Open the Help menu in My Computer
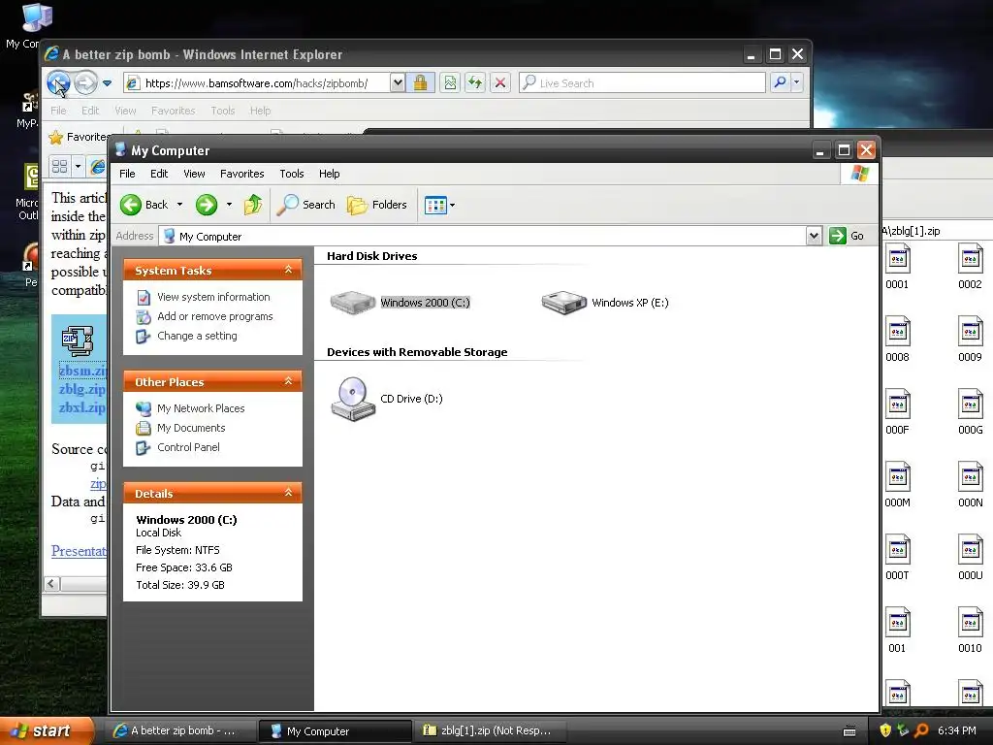Image resolution: width=993 pixels, height=745 pixels. tap(330, 174)
